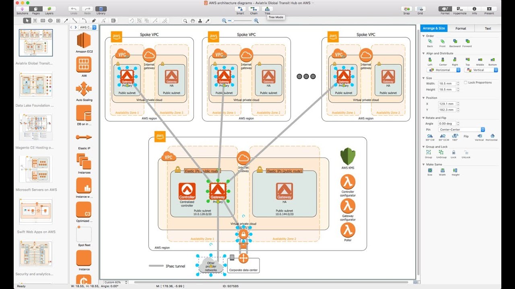The image size is (515, 289).
Task: Select the eyedropper tool
Action: point(208,21)
